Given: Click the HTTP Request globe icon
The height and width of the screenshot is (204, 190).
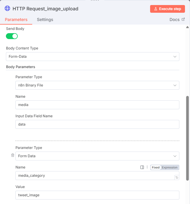Looking at the screenshot, I should point(7,9).
